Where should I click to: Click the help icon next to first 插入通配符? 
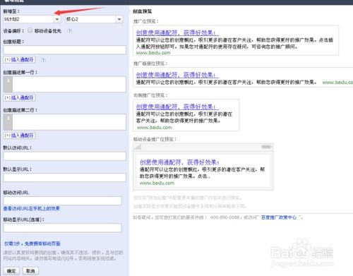43,60
